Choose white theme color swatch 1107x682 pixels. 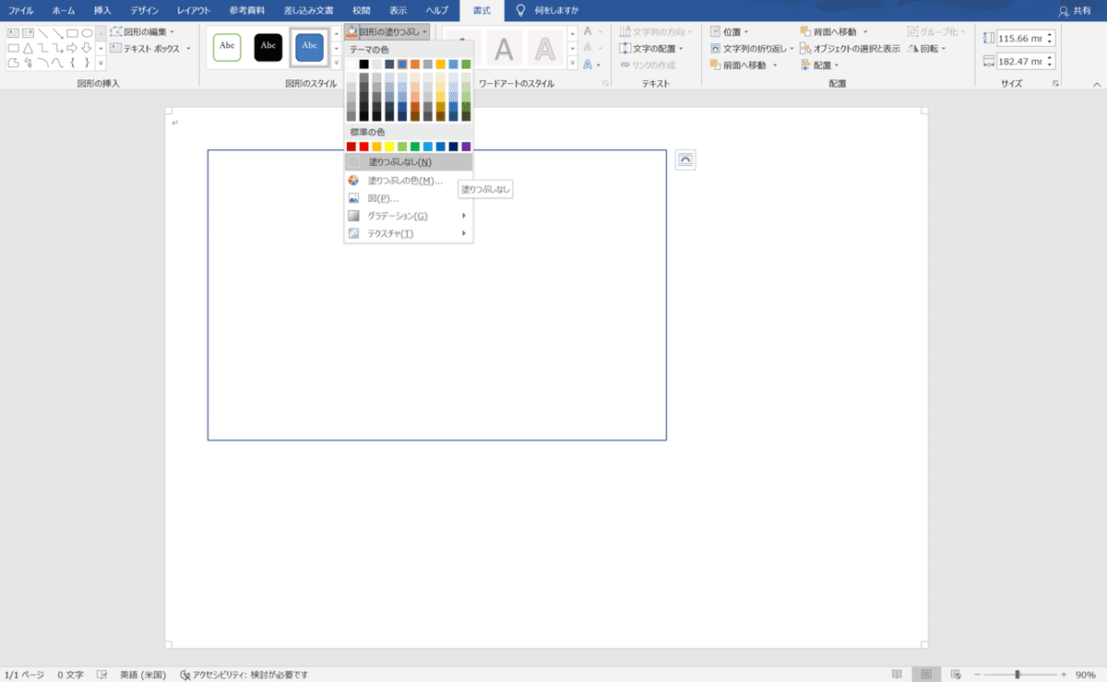click(351, 65)
